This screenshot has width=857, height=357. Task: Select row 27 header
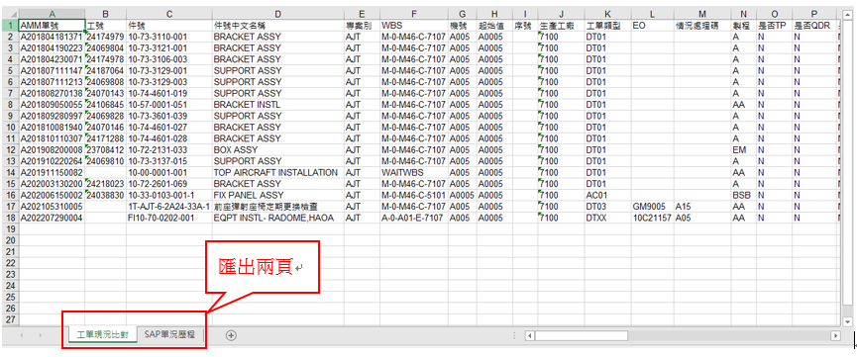tap(10, 319)
